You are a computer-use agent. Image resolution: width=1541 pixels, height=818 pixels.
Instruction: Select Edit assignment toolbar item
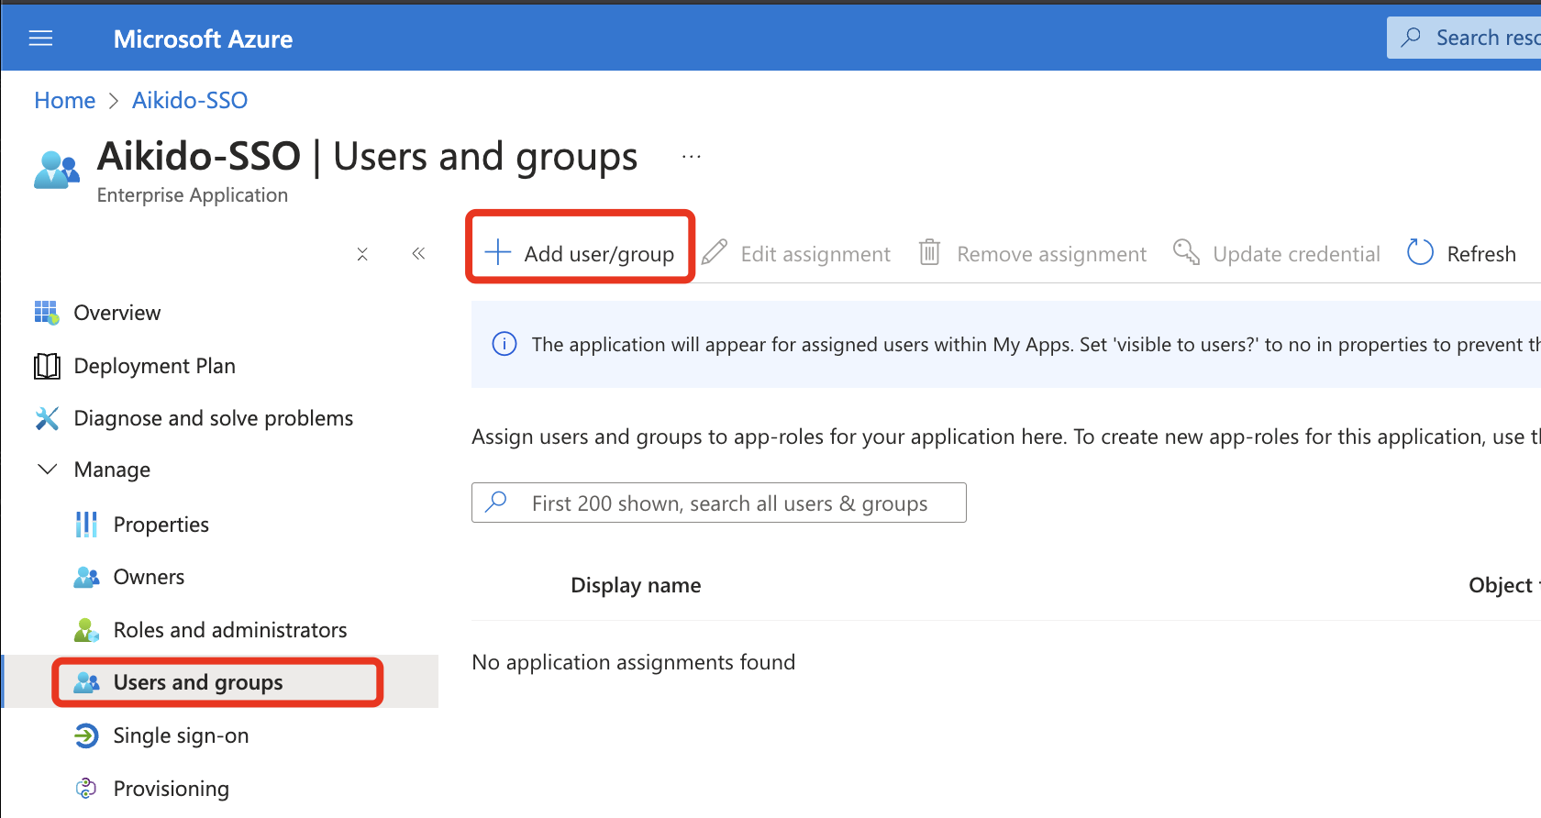click(x=796, y=254)
